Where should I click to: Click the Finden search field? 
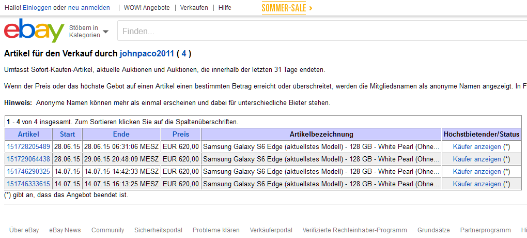click(322, 31)
